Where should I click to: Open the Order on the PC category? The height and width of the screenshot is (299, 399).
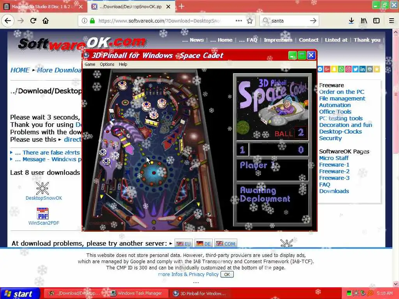[x=342, y=92]
